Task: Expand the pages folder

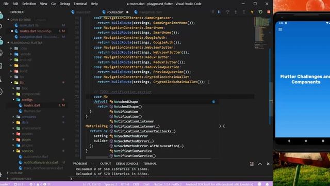Action: 26,139
